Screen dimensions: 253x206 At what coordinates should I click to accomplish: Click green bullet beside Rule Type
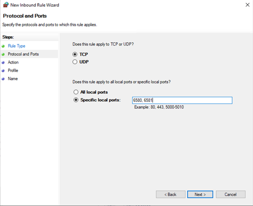click(3, 46)
